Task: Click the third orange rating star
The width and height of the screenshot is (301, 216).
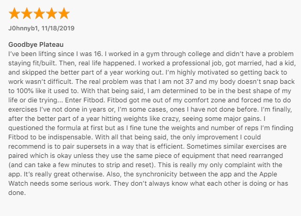Action: pos(39,13)
